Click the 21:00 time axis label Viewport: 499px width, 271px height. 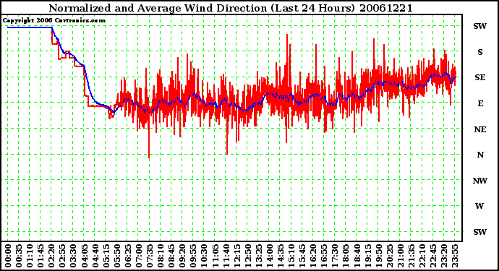point(399,256)
